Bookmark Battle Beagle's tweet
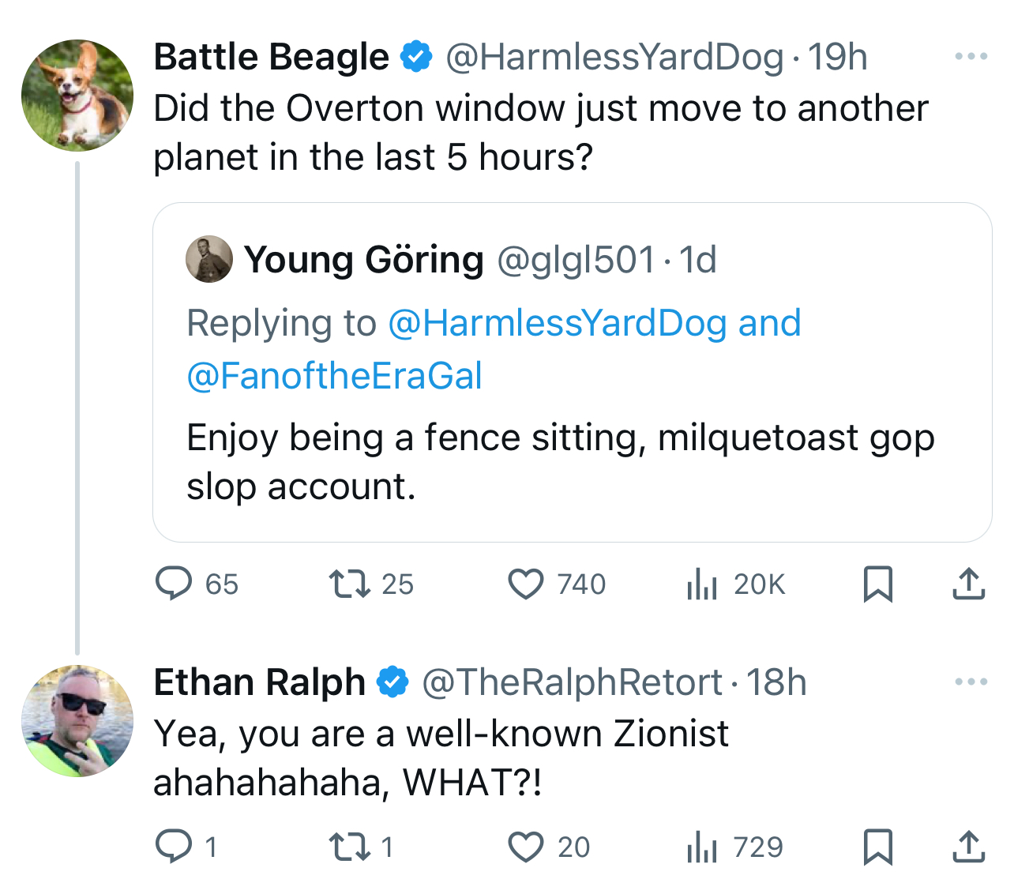This screenshot has height=879, width=1014. click(877, 584)
